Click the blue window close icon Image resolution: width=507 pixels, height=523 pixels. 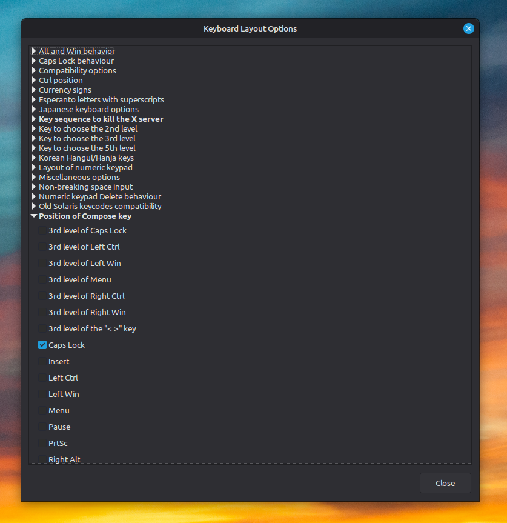pyautogui.click(x=469, y=28)
